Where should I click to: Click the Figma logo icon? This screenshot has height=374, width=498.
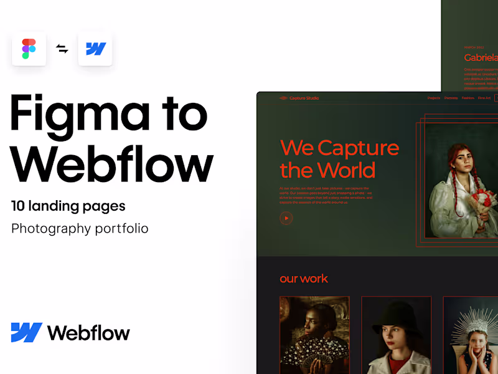click(x=29, y=49)
